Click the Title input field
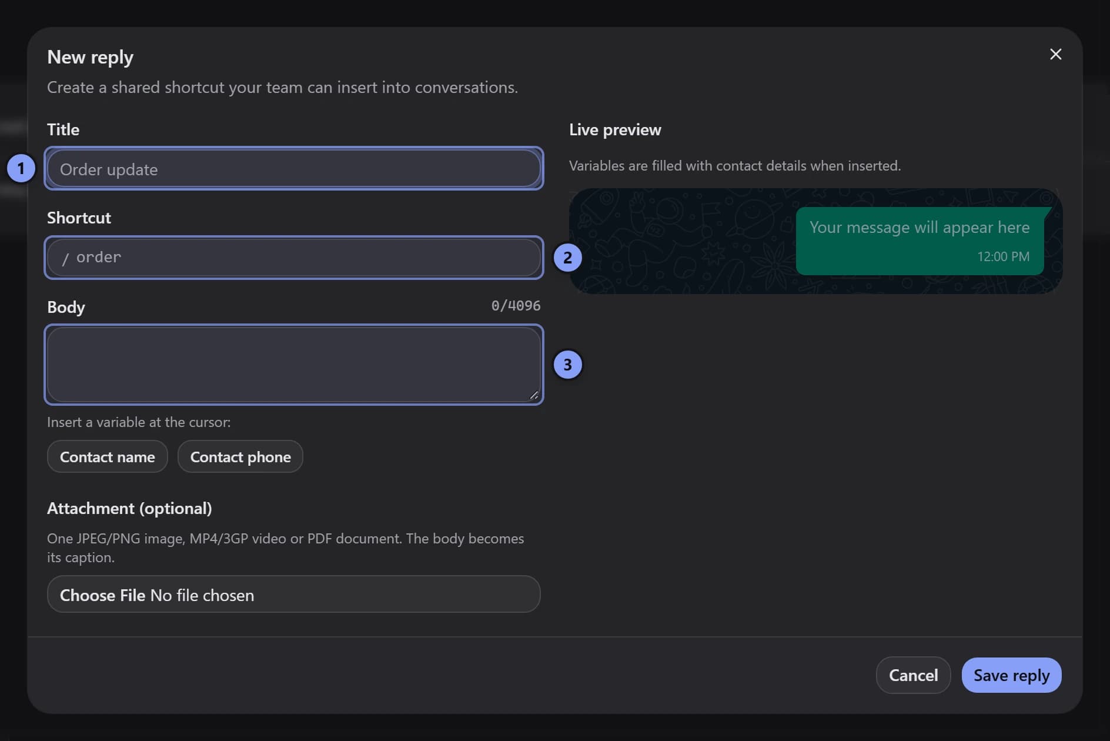1110x741 pixels. [x=293, y=169]
